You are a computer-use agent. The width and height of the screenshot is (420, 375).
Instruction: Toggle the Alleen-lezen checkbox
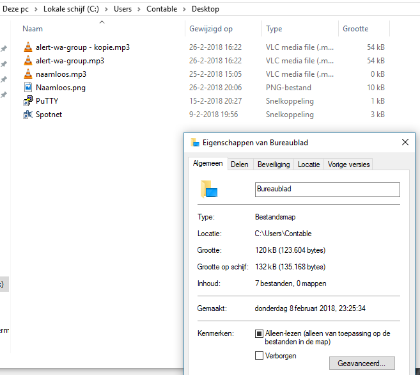point(259,334)
